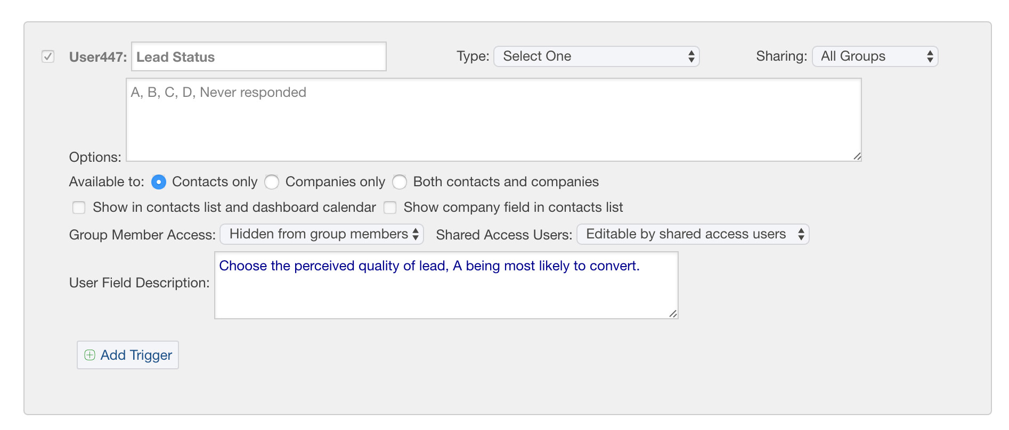Grab the User Field Description resize handle

point(673,313)
